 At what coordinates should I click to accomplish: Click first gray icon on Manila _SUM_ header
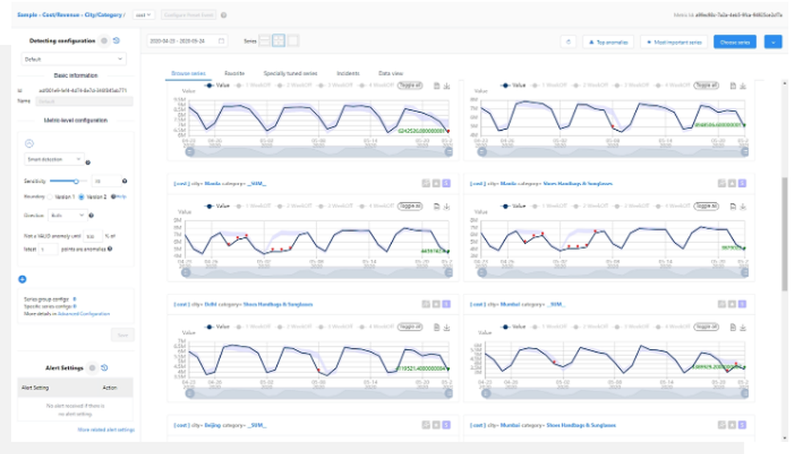(426, 183)
